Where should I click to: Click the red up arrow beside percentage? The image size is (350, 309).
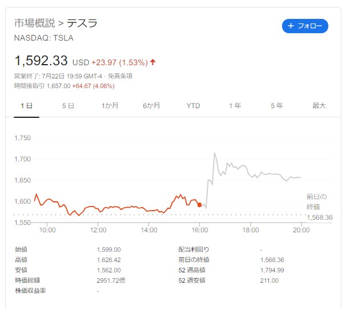coord(152,62)
